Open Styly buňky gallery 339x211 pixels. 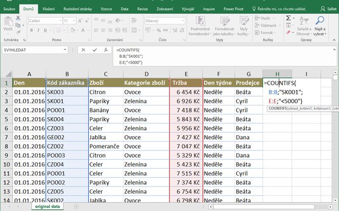244,26
